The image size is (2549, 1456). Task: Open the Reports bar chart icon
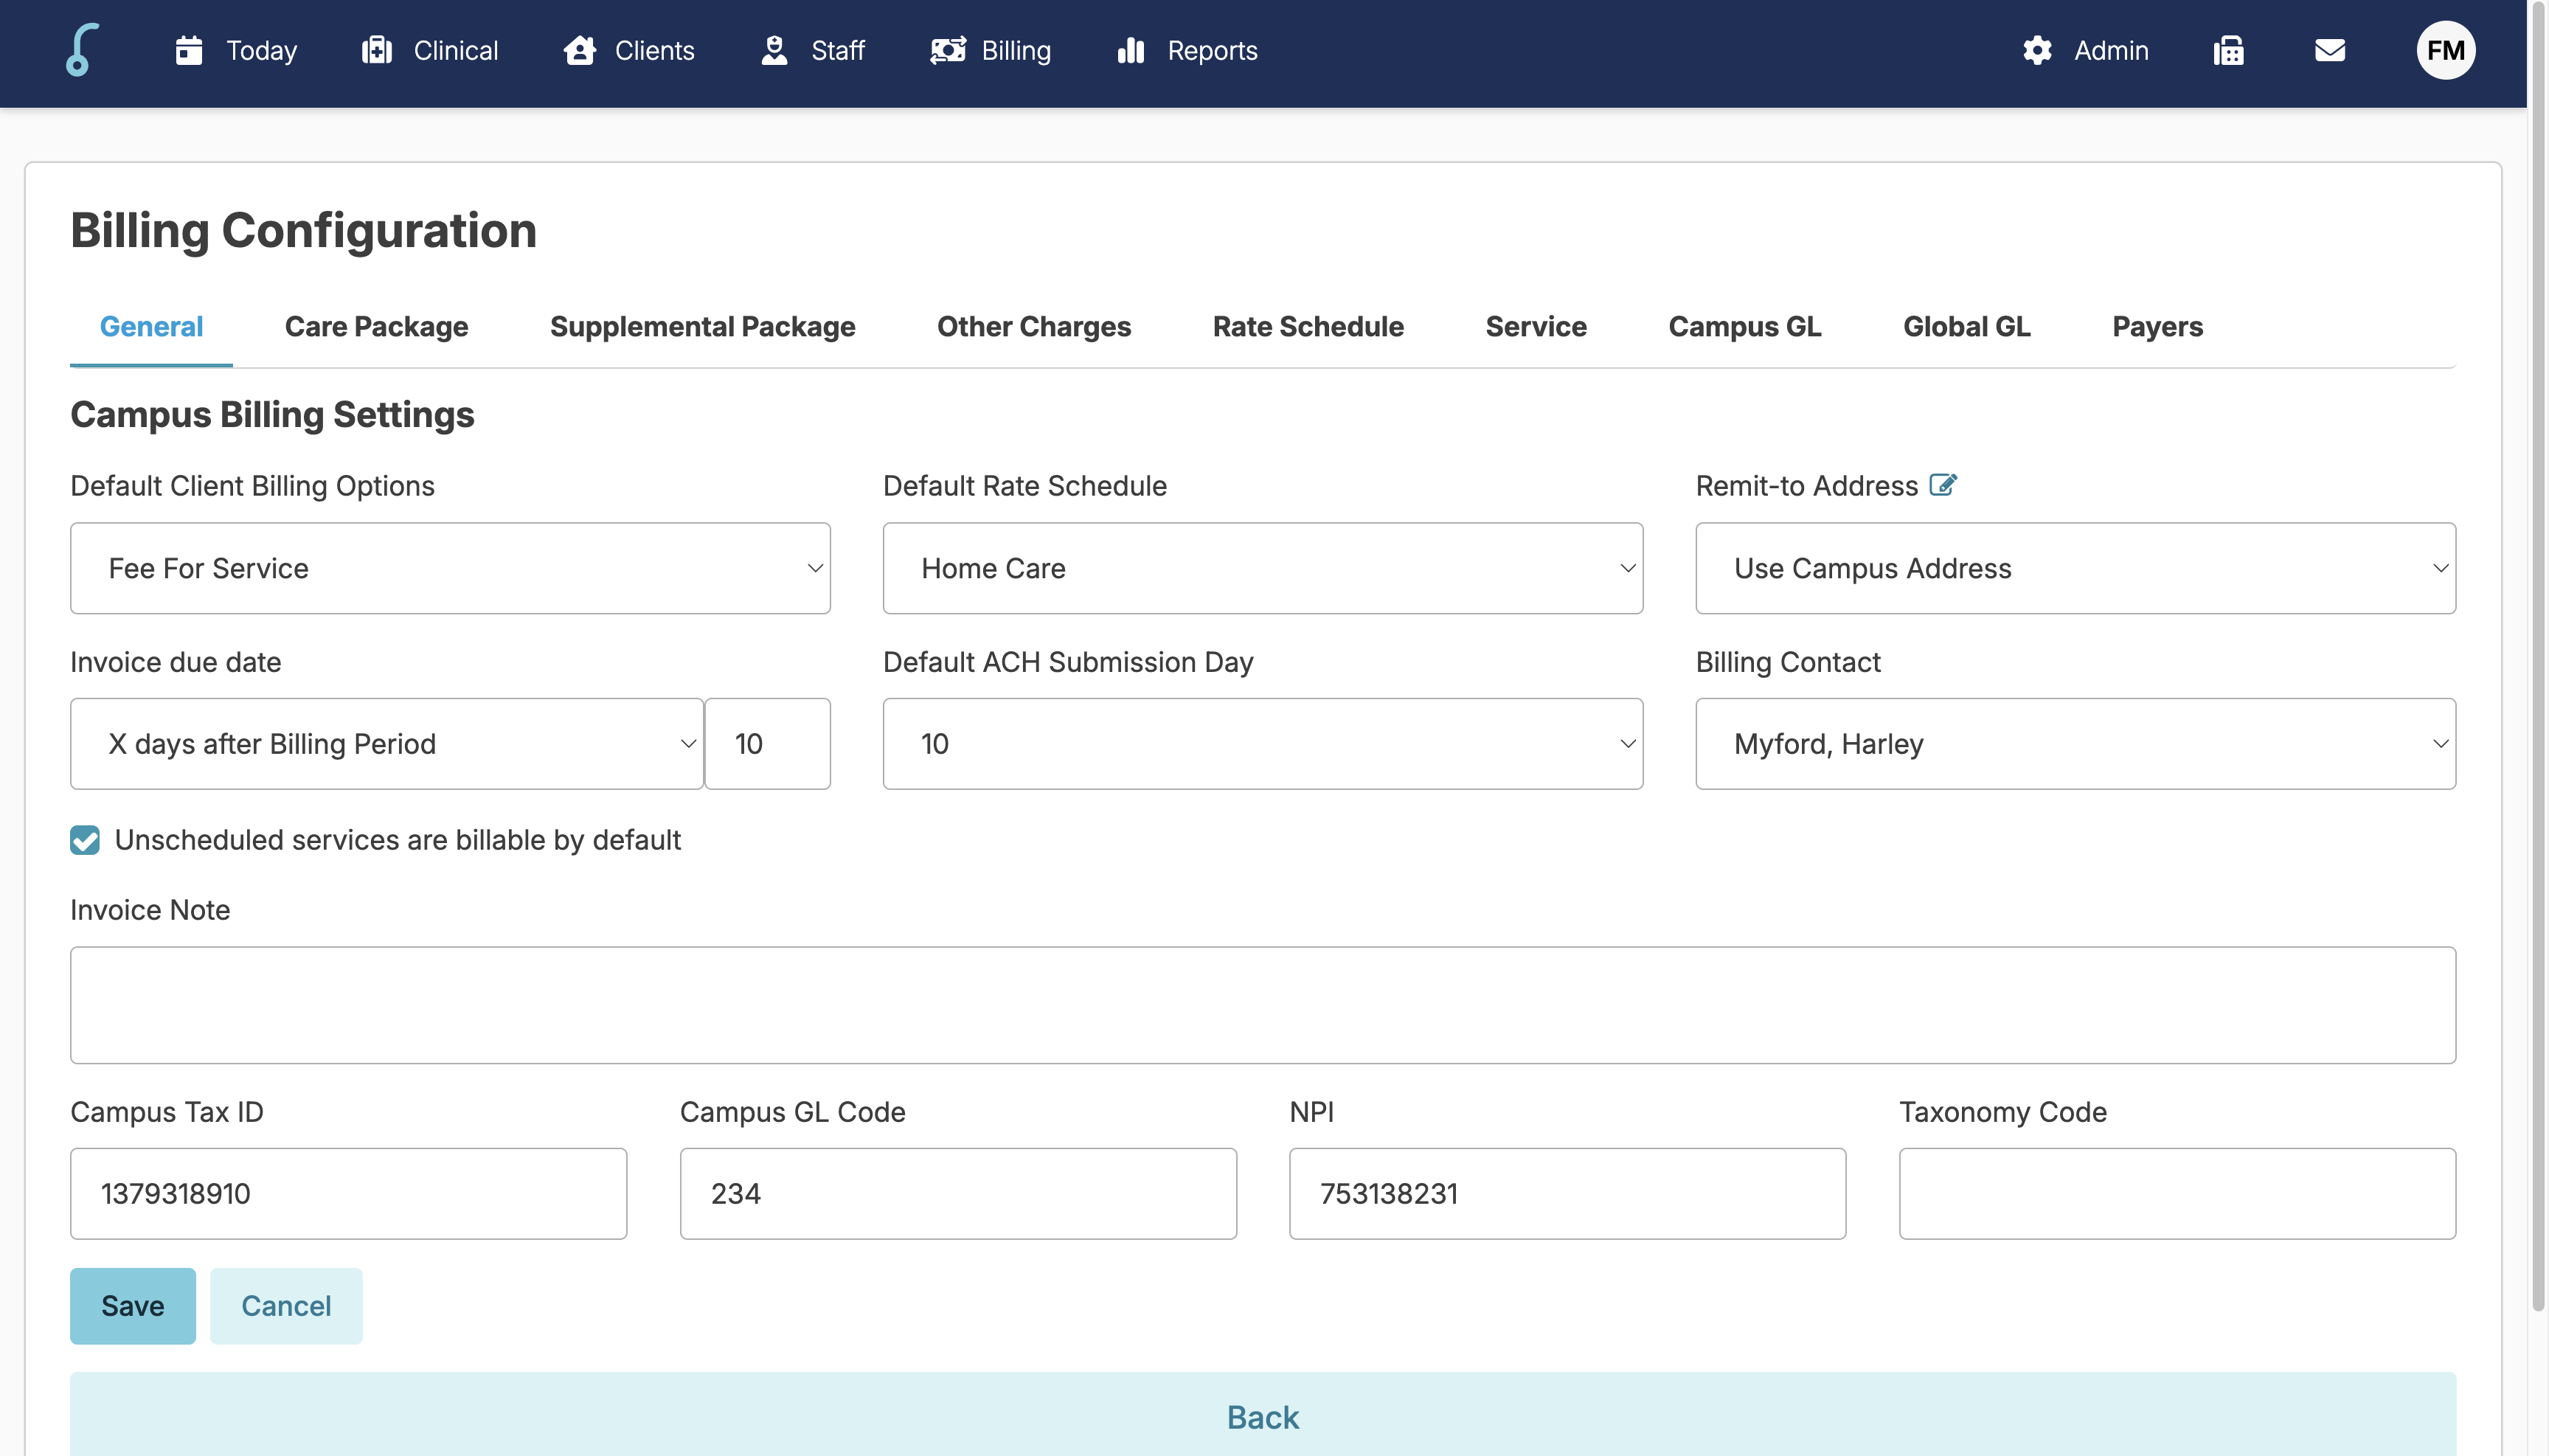pyautogui.click(x=1131, y=50)
